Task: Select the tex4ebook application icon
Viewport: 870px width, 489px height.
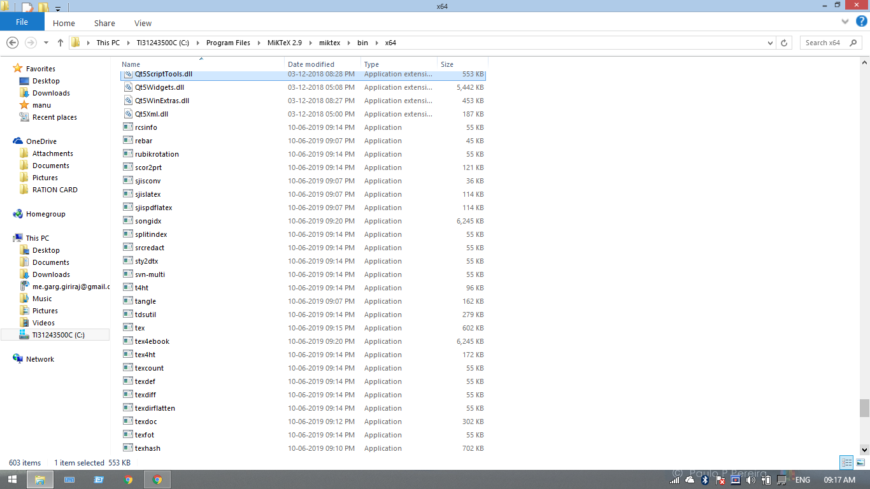Action: coord(128,341)
